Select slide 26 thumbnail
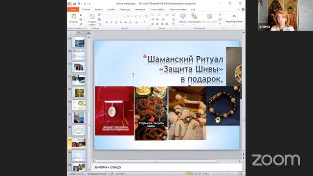 coord(79,131)
